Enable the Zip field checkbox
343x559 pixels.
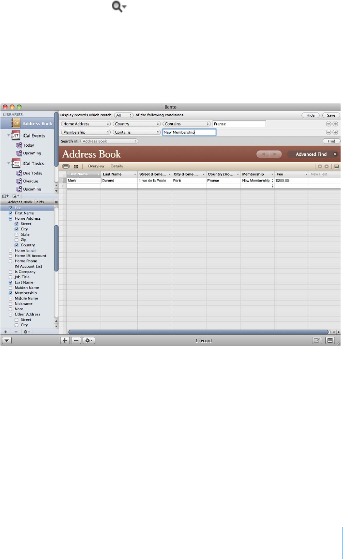[16, 240]
